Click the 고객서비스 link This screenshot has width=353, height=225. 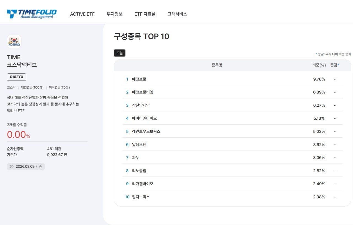coord(177,14)
